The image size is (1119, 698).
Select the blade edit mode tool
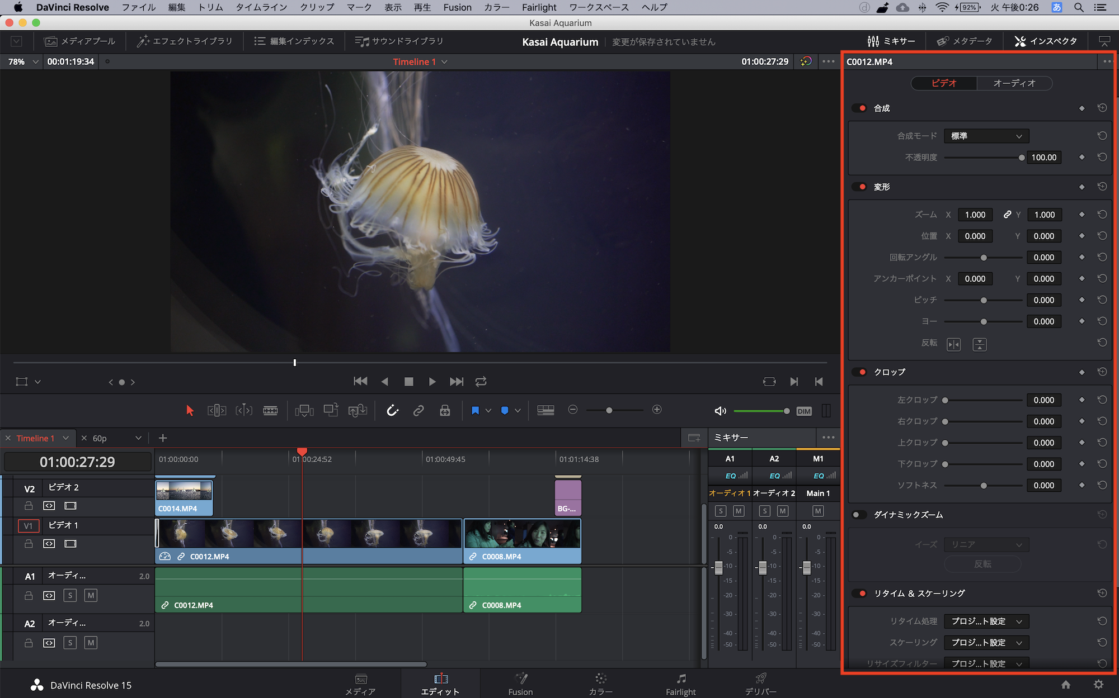pos(270,411)
